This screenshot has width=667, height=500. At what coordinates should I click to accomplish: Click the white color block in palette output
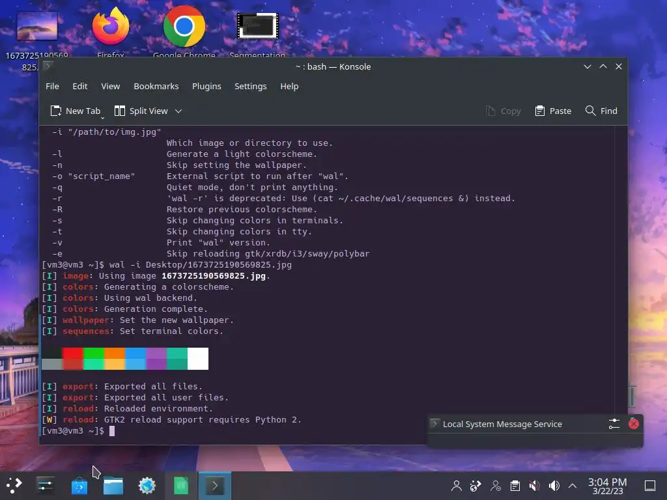pos(198,359)
